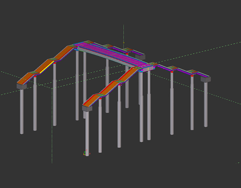Select gray pier cap at left staircase foot

tap(21, 86)
